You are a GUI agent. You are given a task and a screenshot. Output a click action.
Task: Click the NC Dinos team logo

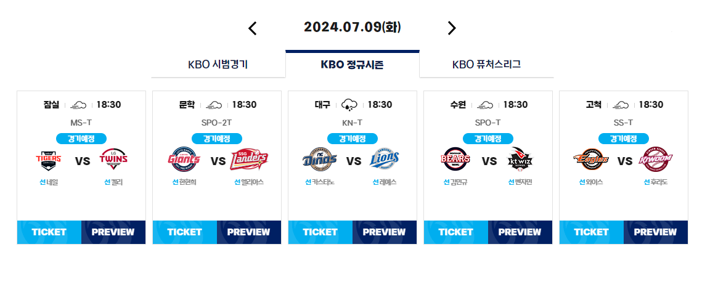(x=319, y=160)
